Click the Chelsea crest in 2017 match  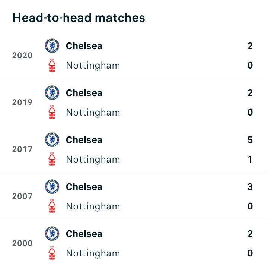click(x=52, y=139)
